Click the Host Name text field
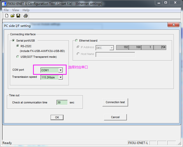The height and width of the screenshot is (147, 183). coord(115,54)
